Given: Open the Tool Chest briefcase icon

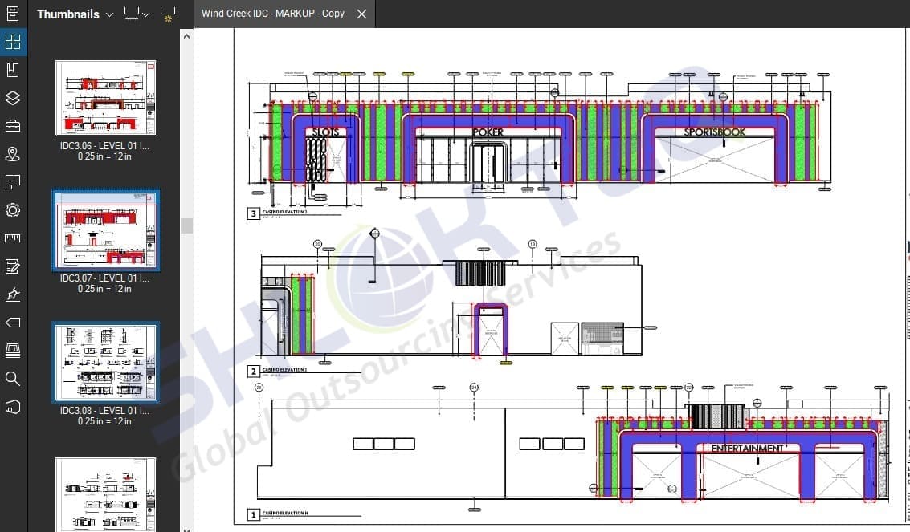Looking at the screenshot, I should click(13, 126).
